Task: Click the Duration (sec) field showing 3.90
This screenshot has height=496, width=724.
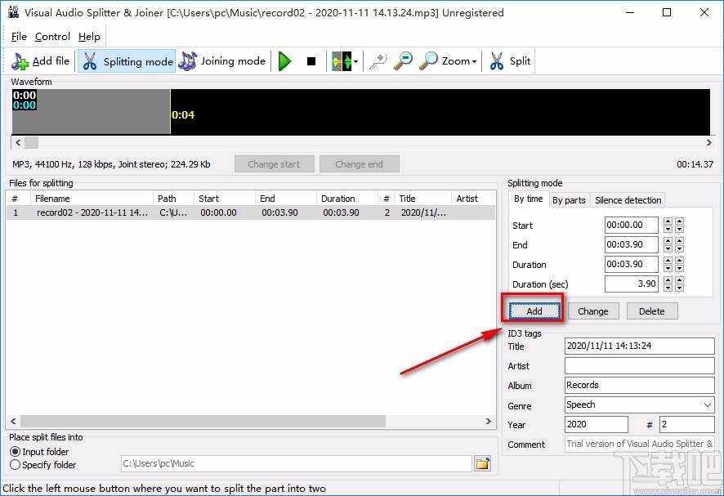Action: tap(631, 284)
